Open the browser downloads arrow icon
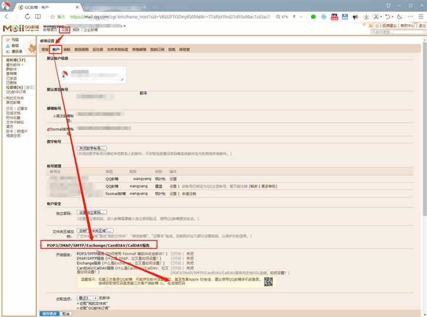427x317 pixels. point(366,16)
